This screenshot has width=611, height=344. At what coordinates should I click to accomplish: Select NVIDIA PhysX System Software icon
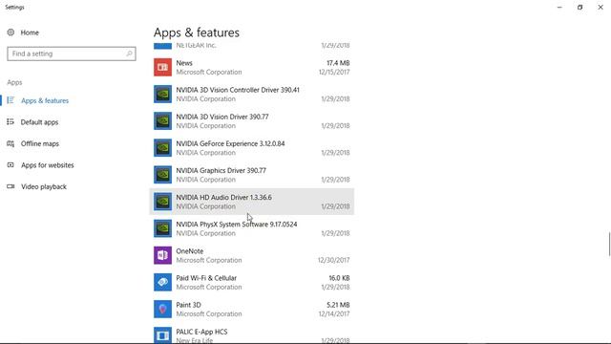tap(162, 228)
